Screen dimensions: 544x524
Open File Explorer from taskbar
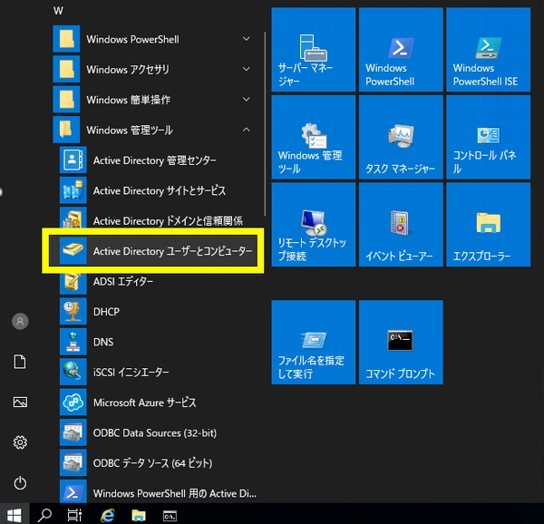pos(139,515)
